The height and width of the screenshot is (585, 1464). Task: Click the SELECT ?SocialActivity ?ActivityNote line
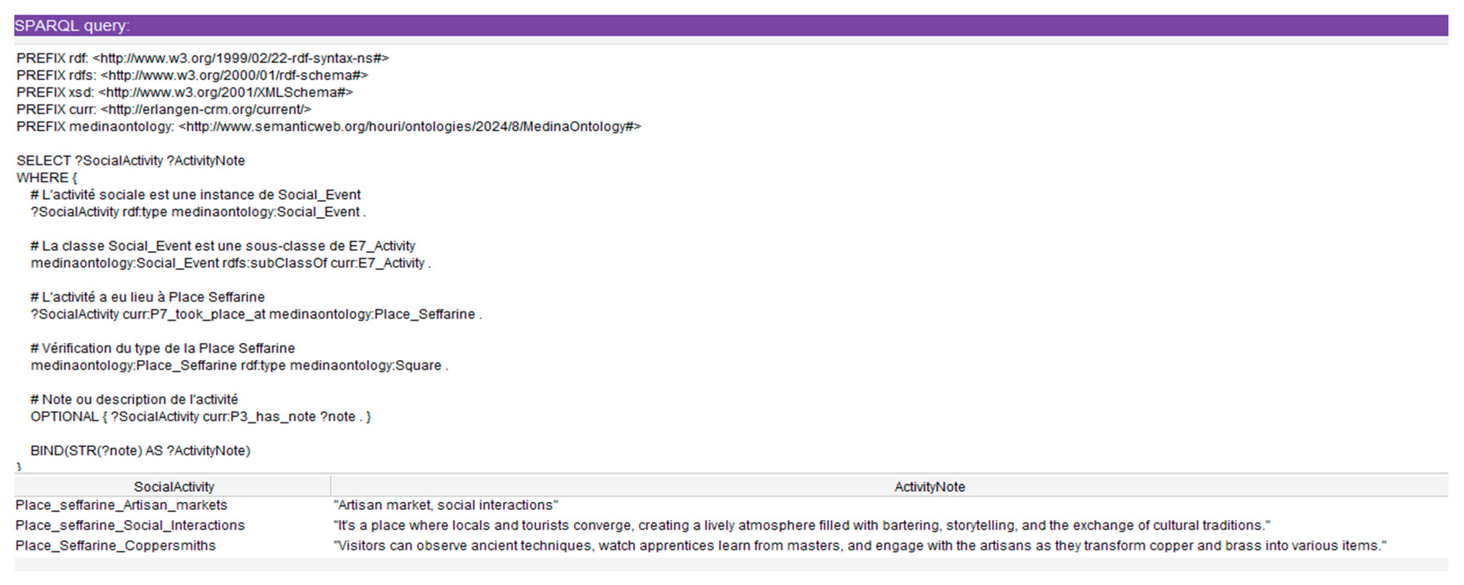click(131, 161)
